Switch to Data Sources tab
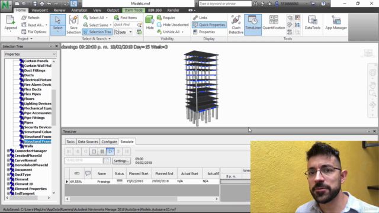 pyautogui.click(x=88, y=142)
